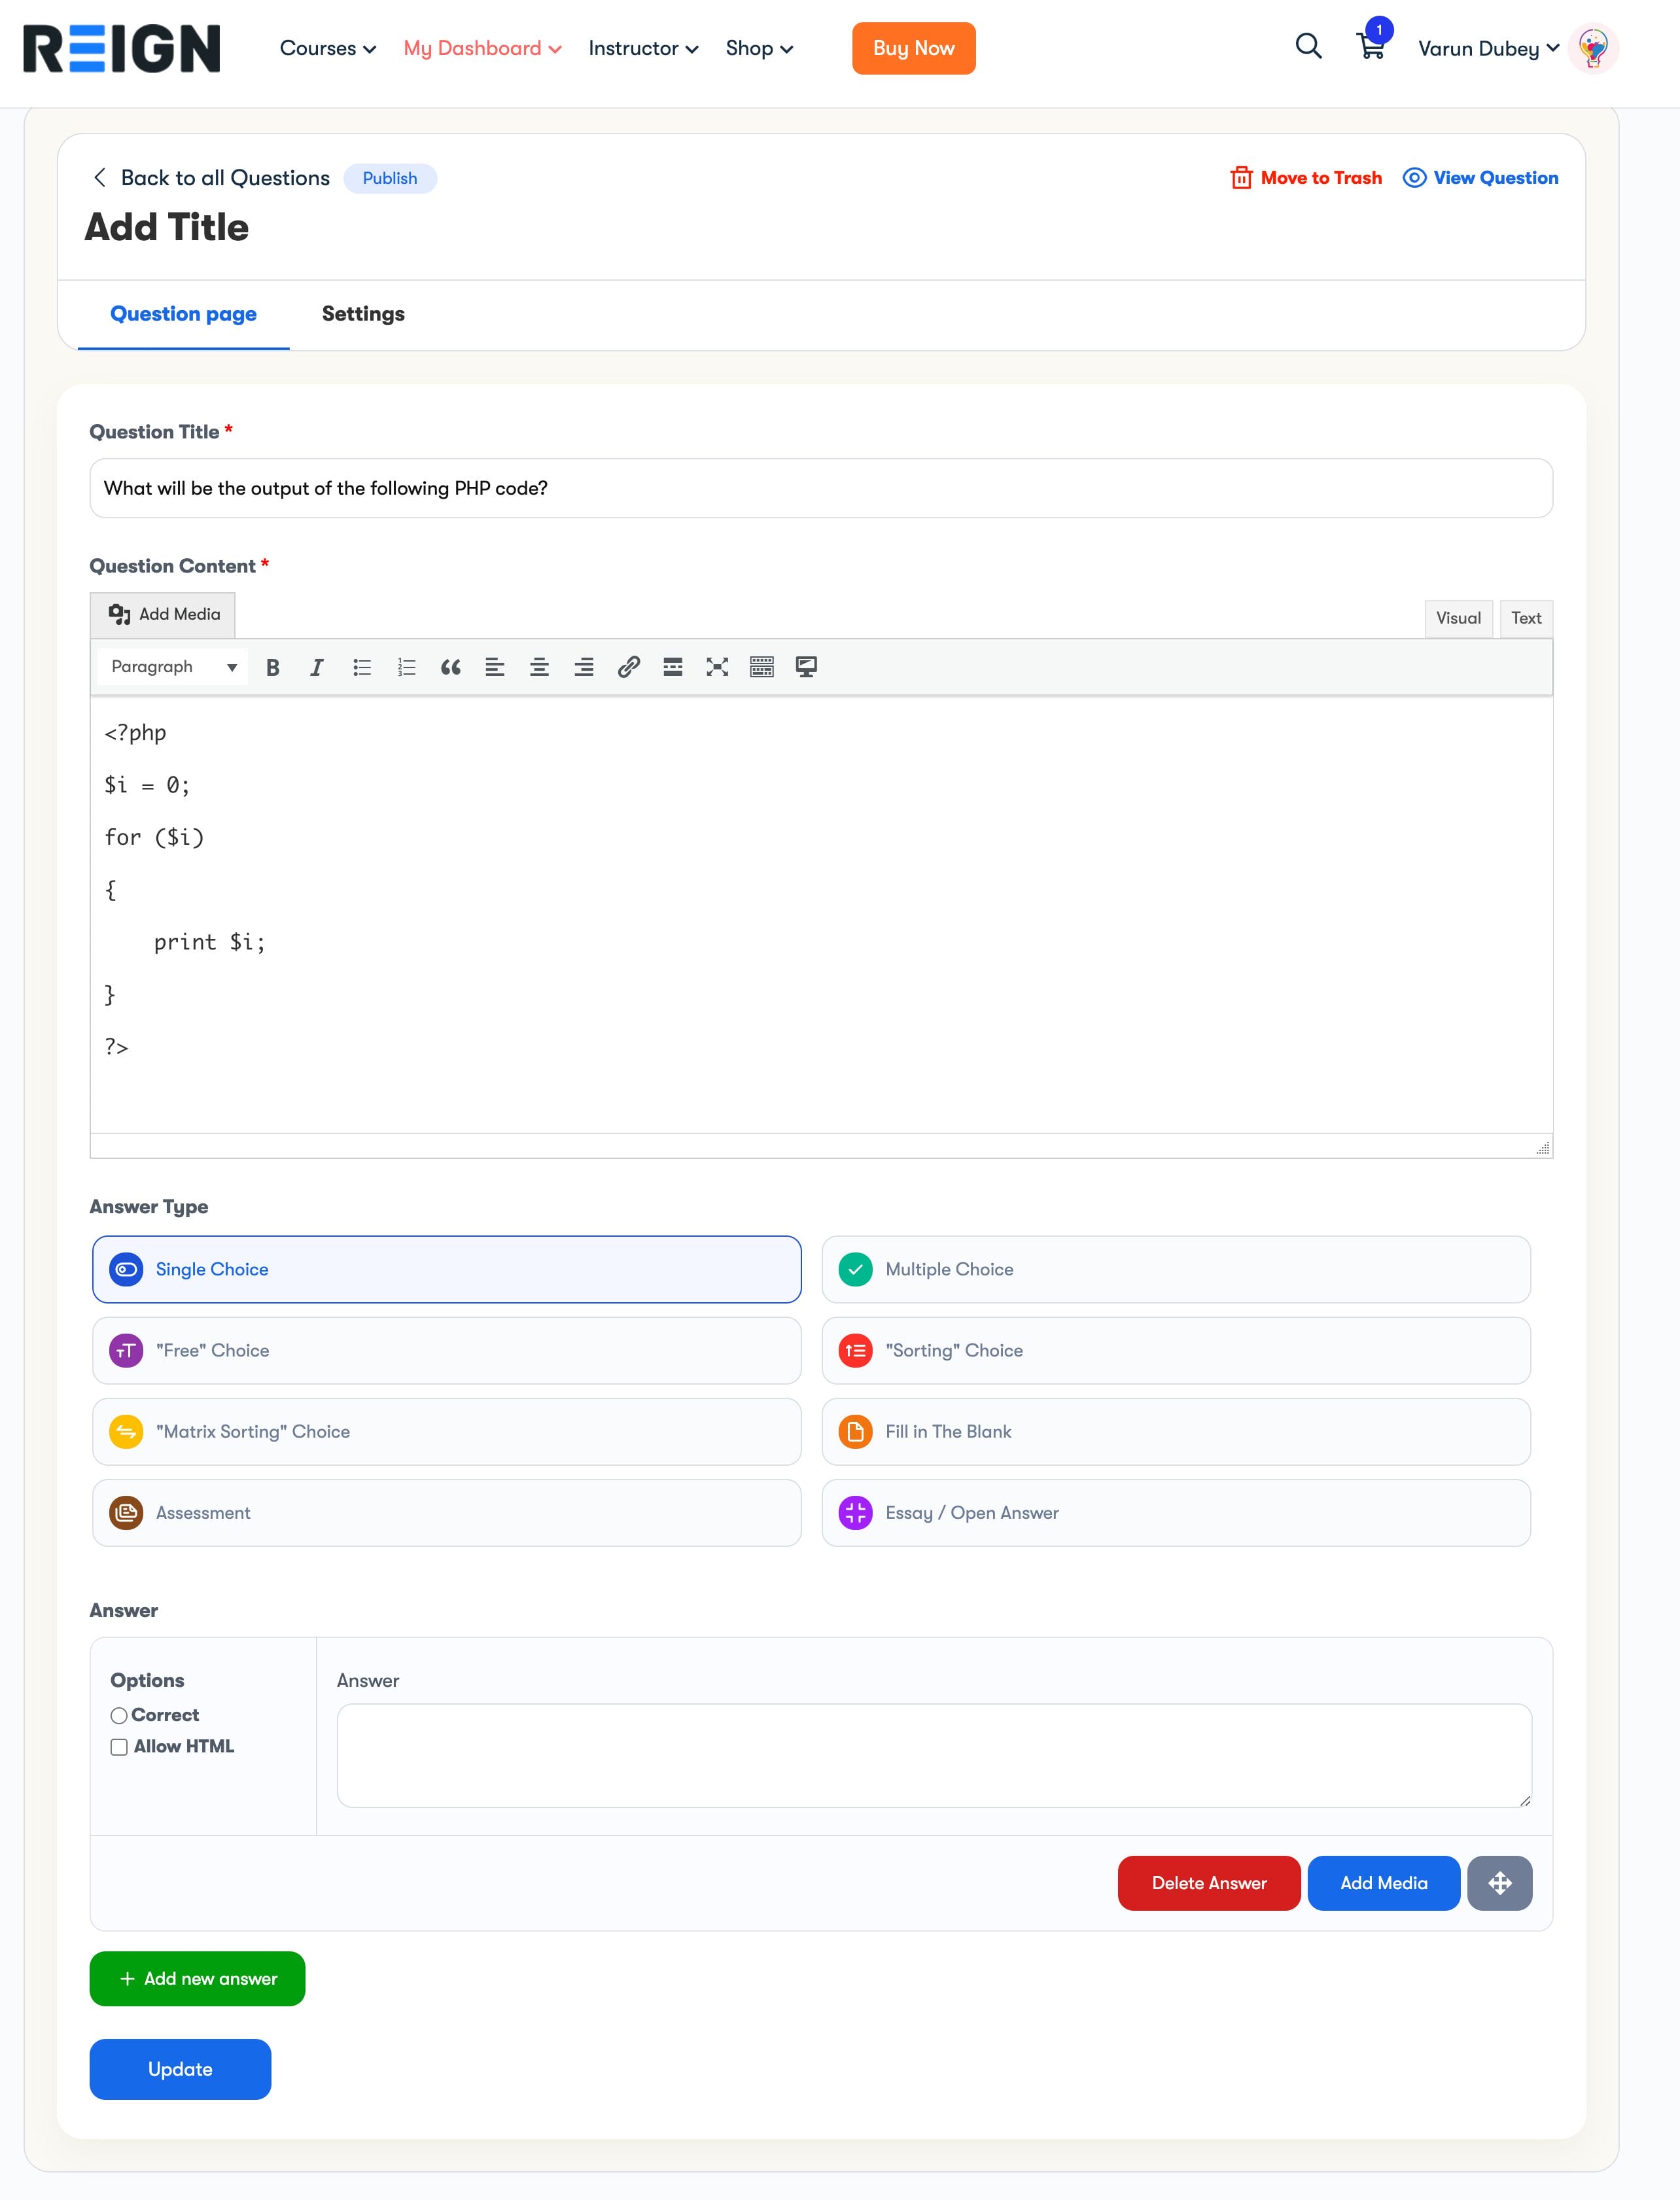Viewport: 1680px width, 2200px height.
Task: Click the Bold formatting icon
Action: click(272, 667)
